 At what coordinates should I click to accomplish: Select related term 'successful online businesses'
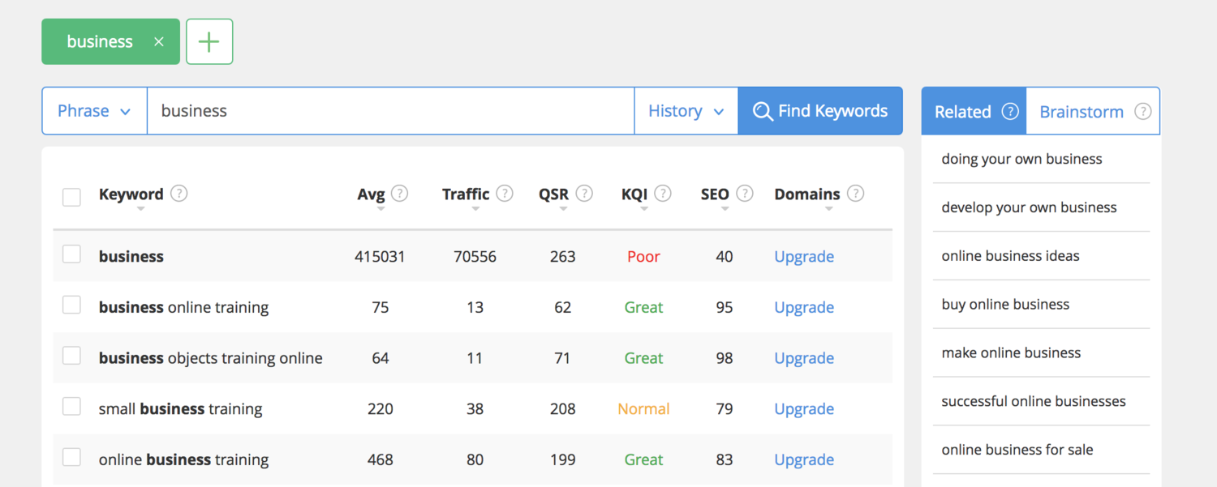click(1034, 401)
